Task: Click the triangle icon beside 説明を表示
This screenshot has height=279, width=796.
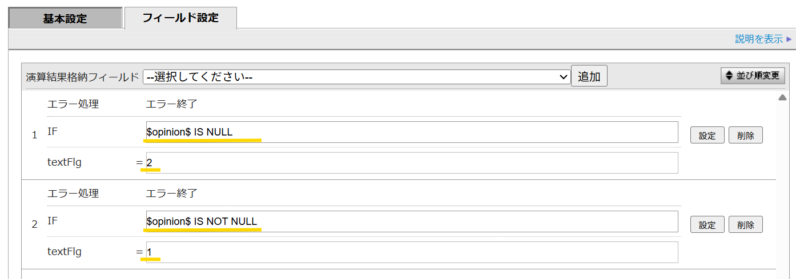Action: click(x=789, y=39)
